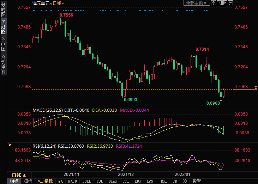
Task: Toggle the BOLL indicator
Action: [x=86, y=181]
